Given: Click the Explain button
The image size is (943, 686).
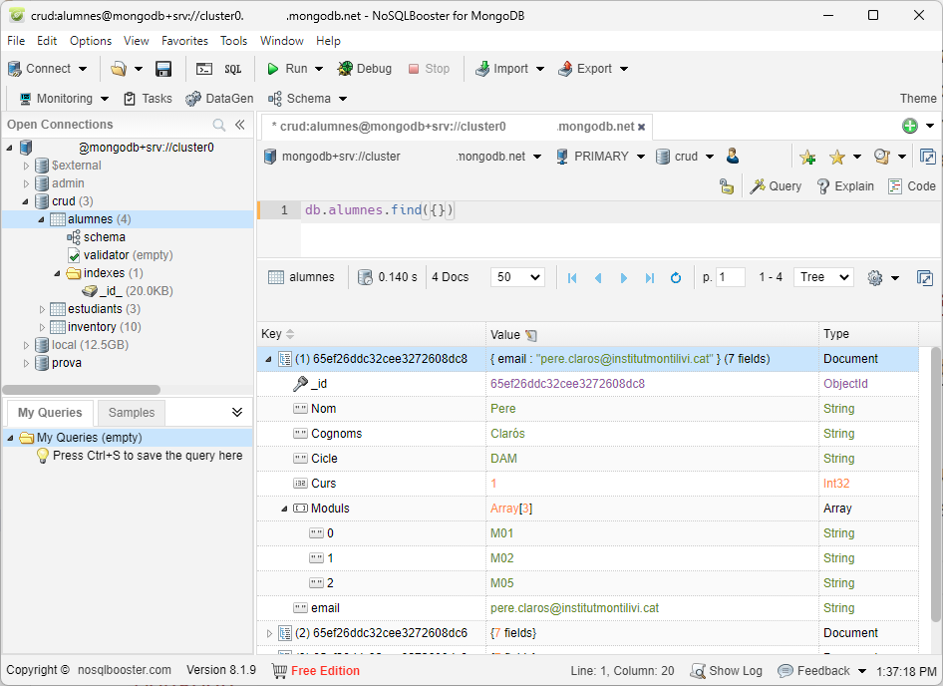Looking at the screenshot, I should (844, 186).
